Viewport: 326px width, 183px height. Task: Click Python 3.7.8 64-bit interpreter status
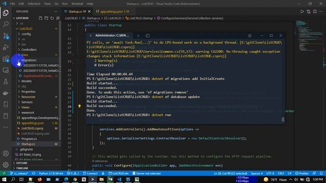point(51,173)
